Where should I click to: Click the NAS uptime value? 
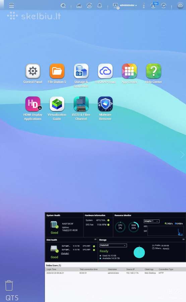pyautogui.click(x=70, y=230)
